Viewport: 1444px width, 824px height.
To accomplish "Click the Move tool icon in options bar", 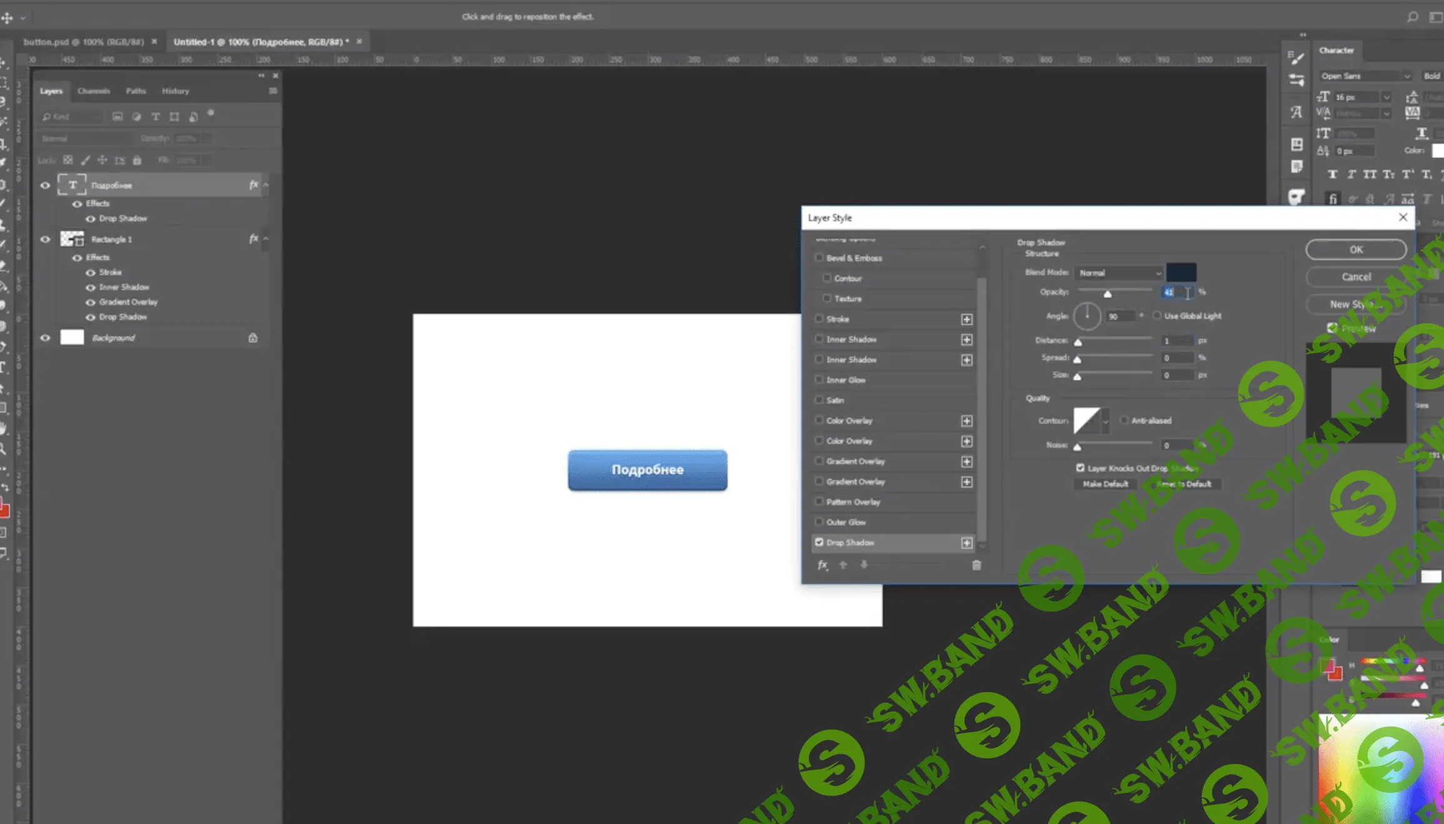I will pyautogui.click(x=8, y=18).
